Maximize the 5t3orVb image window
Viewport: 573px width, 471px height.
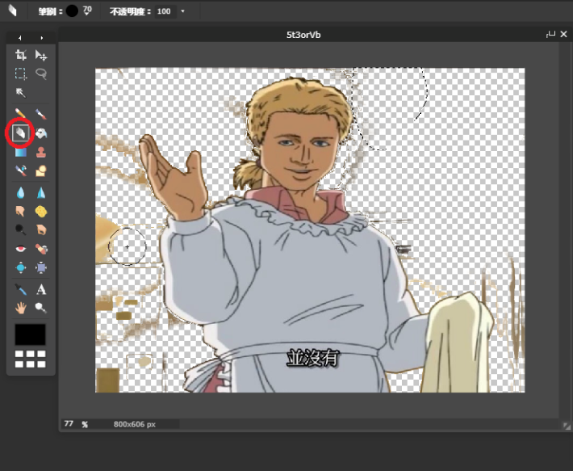[x=550, y=35]
